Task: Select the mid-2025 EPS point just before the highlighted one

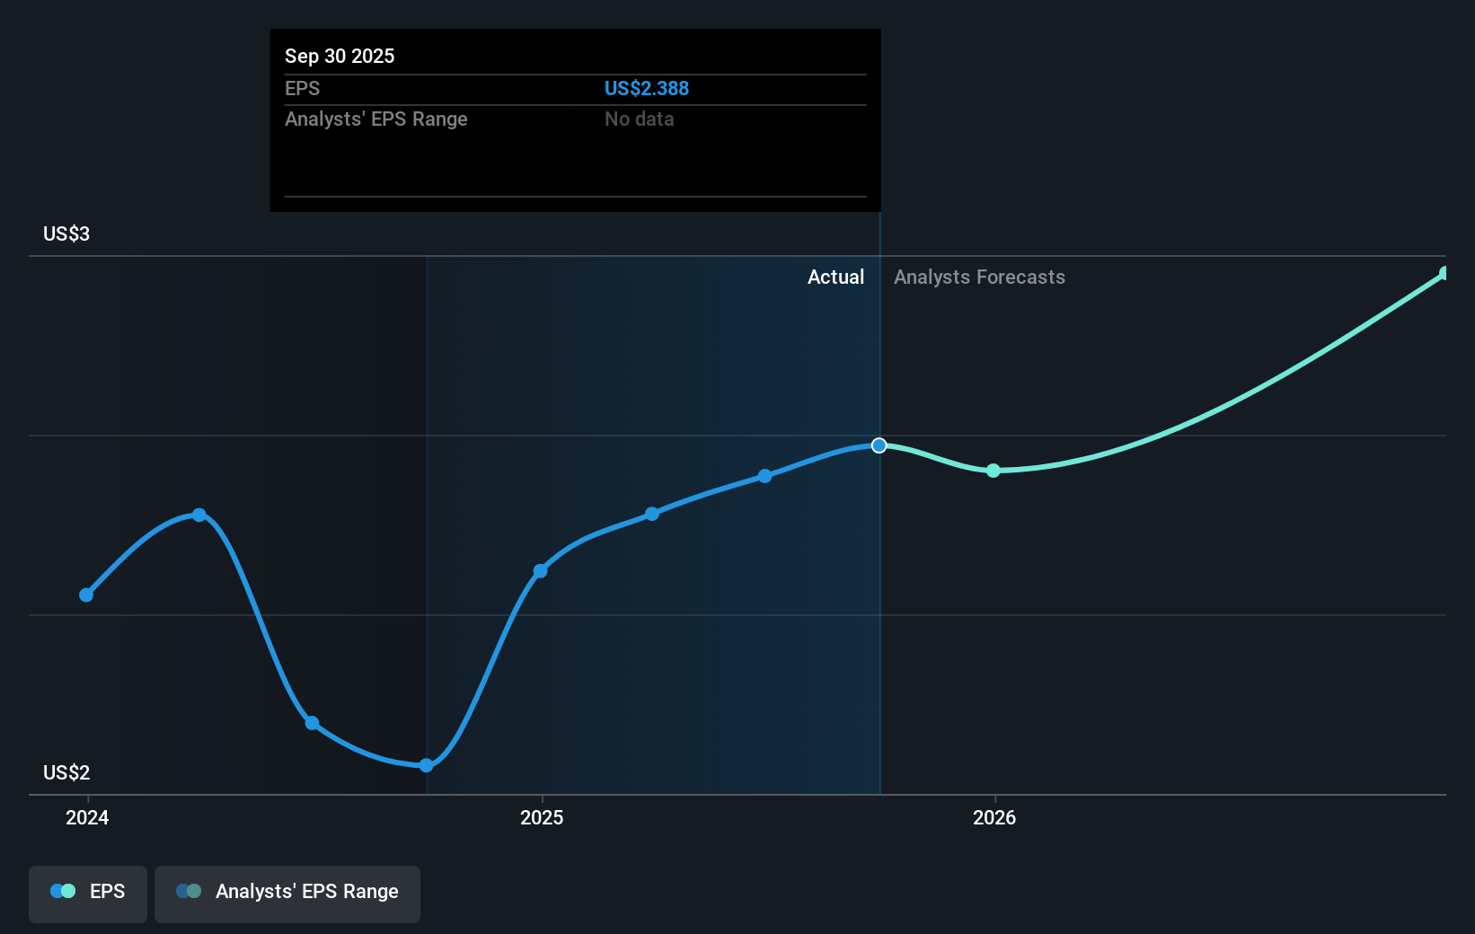Action: point(764,476)
